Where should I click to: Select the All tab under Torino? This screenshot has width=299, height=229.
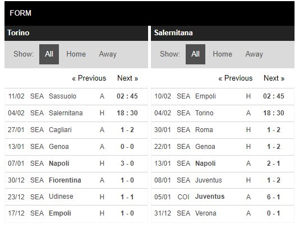pos(49,54)
